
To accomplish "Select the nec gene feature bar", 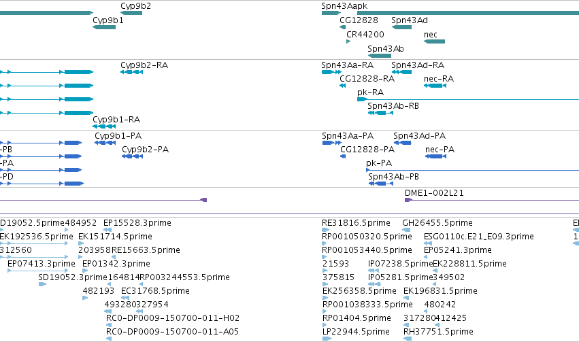I will coord(434,41).
